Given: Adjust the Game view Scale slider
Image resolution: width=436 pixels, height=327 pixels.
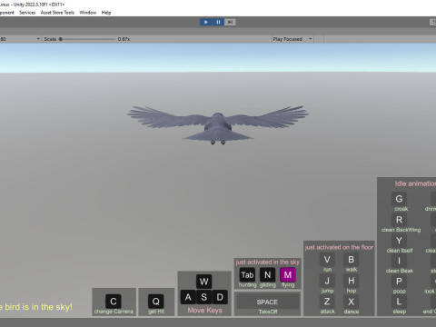Looking at the screenshot, I should click(x=87, y=39).
